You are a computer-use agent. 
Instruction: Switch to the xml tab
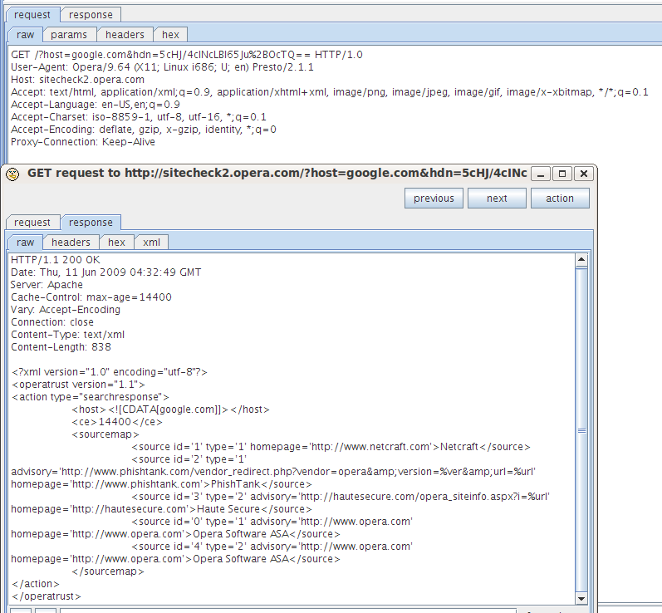[151, 243]
